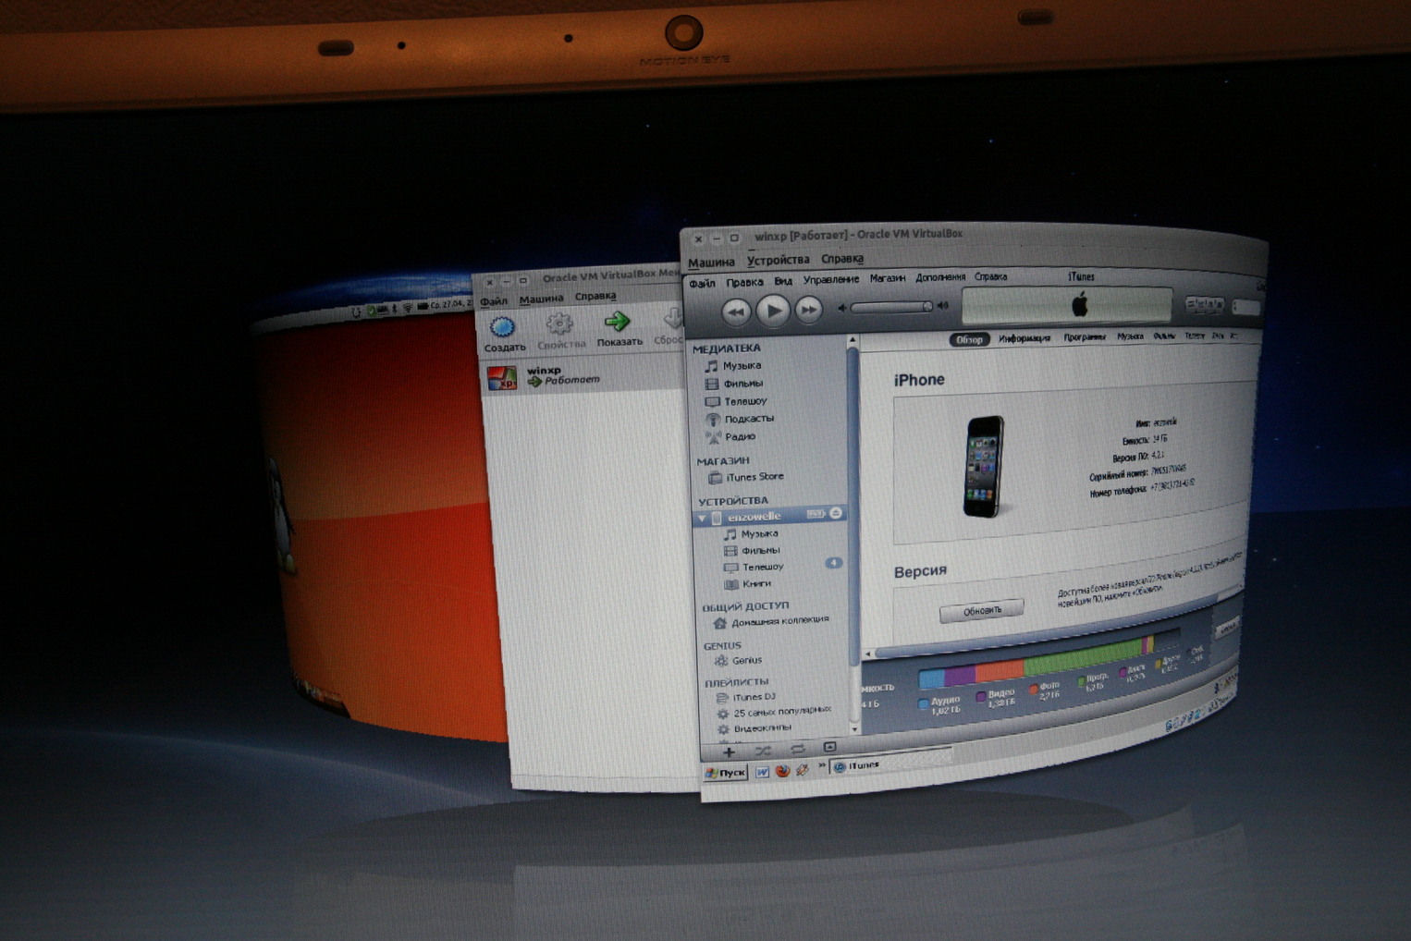Click the orange Фото capacity legend swatch
The image size is (1411, 941).
point(1033,690)
